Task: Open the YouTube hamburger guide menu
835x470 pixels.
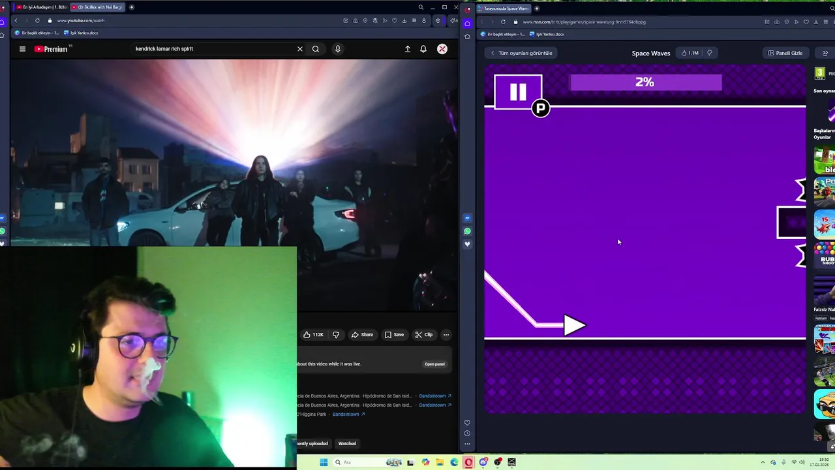Action: pos(22,49)
